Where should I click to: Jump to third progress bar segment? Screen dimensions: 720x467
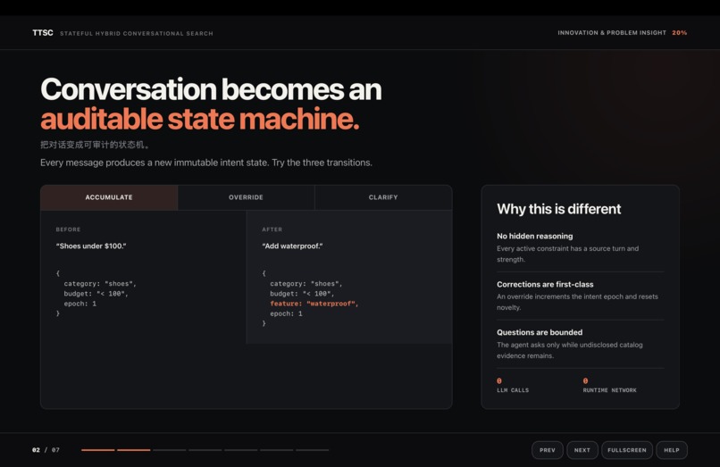coord(170,450)
